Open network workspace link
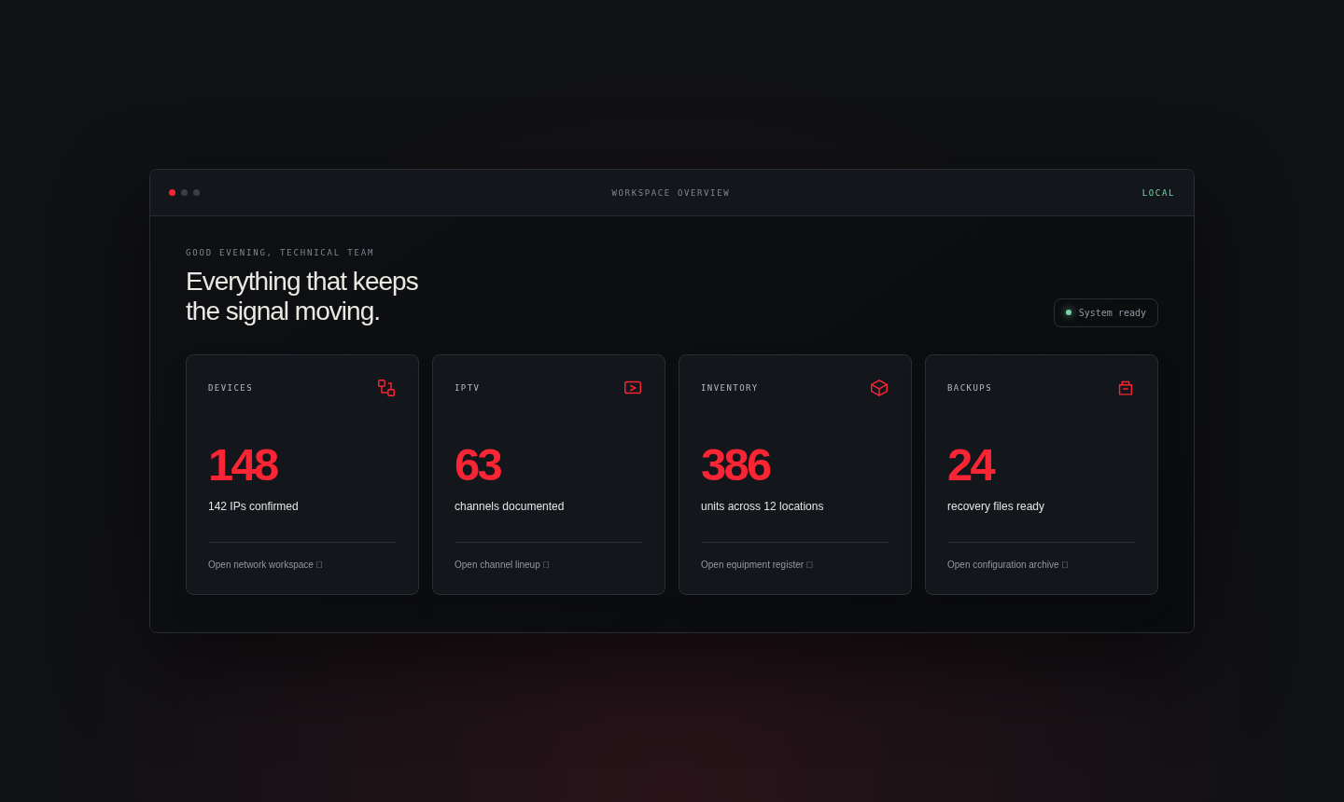This screenshot has height=802, width=1344. click(x=265, y=565)
